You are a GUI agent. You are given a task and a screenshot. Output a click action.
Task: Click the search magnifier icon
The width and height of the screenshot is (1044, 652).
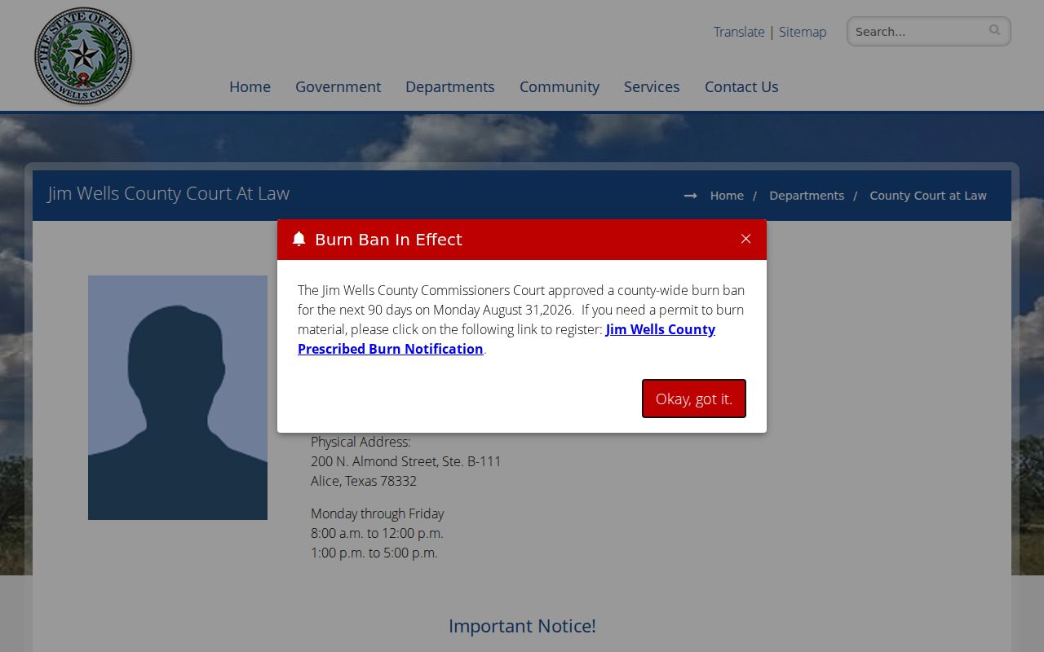994,30
